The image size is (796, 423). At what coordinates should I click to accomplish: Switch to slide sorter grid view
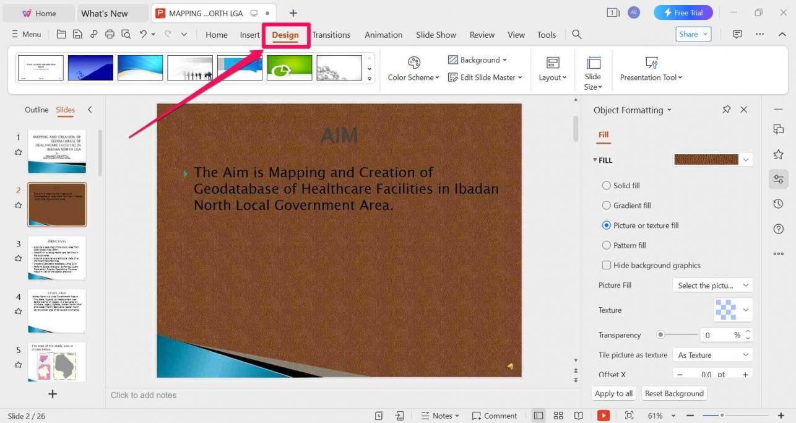558,416
